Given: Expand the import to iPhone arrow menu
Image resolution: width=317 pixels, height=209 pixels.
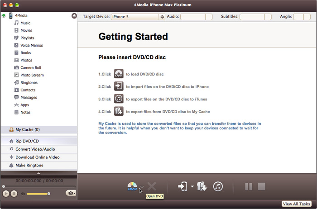Looking at the screenshot, I should pos(192,186).
